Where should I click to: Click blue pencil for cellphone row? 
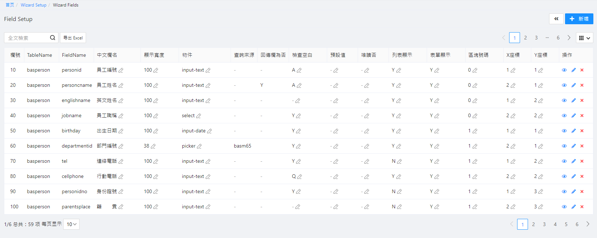573,177
